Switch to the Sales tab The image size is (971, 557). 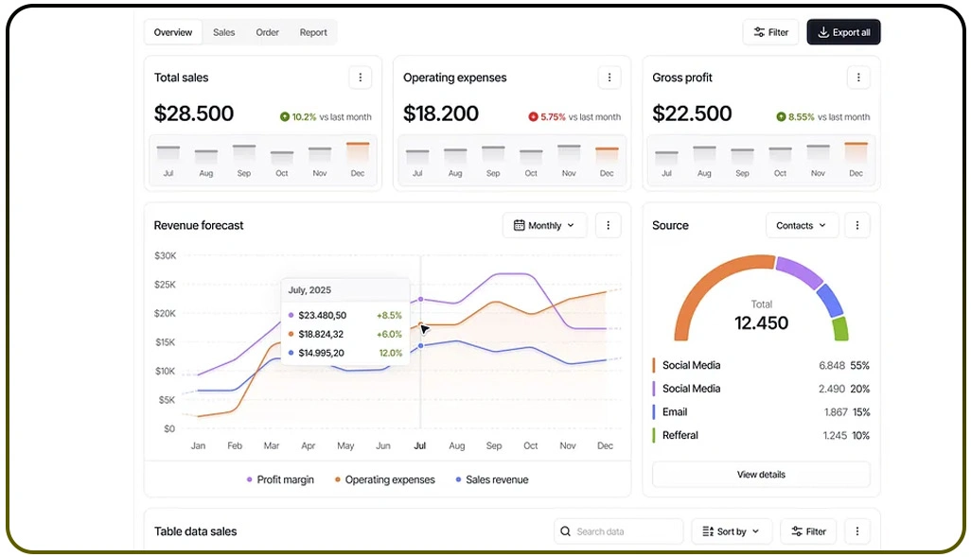(x=223, y=32)
